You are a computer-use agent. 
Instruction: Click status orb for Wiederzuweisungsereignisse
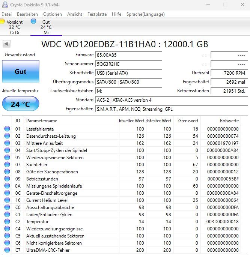coord(7,228)
